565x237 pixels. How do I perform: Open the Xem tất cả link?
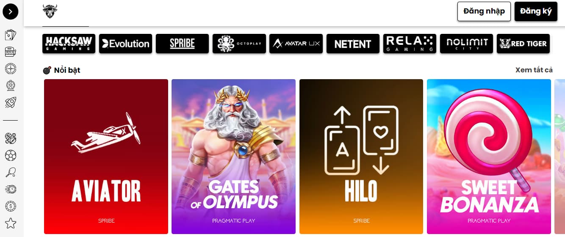pos(534,70)
